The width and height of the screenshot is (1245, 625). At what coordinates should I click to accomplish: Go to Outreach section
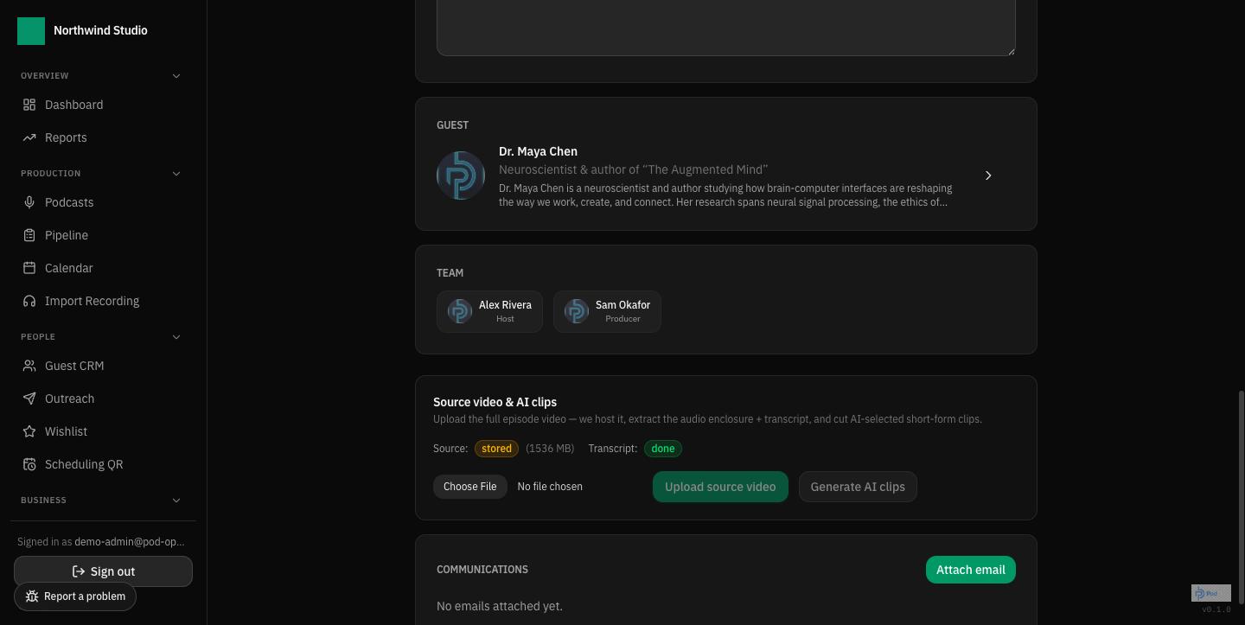[103, 399]
